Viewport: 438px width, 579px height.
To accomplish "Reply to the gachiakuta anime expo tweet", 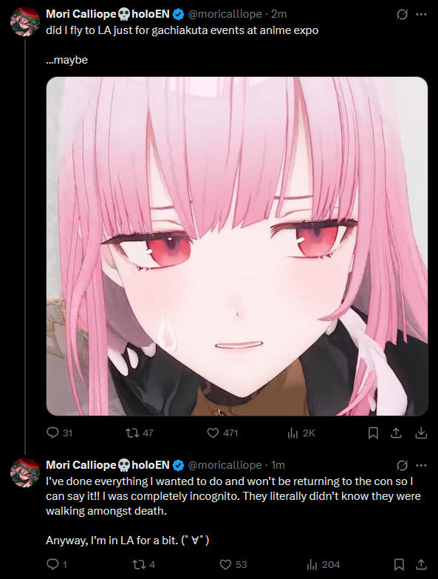I will coord(52,433).
